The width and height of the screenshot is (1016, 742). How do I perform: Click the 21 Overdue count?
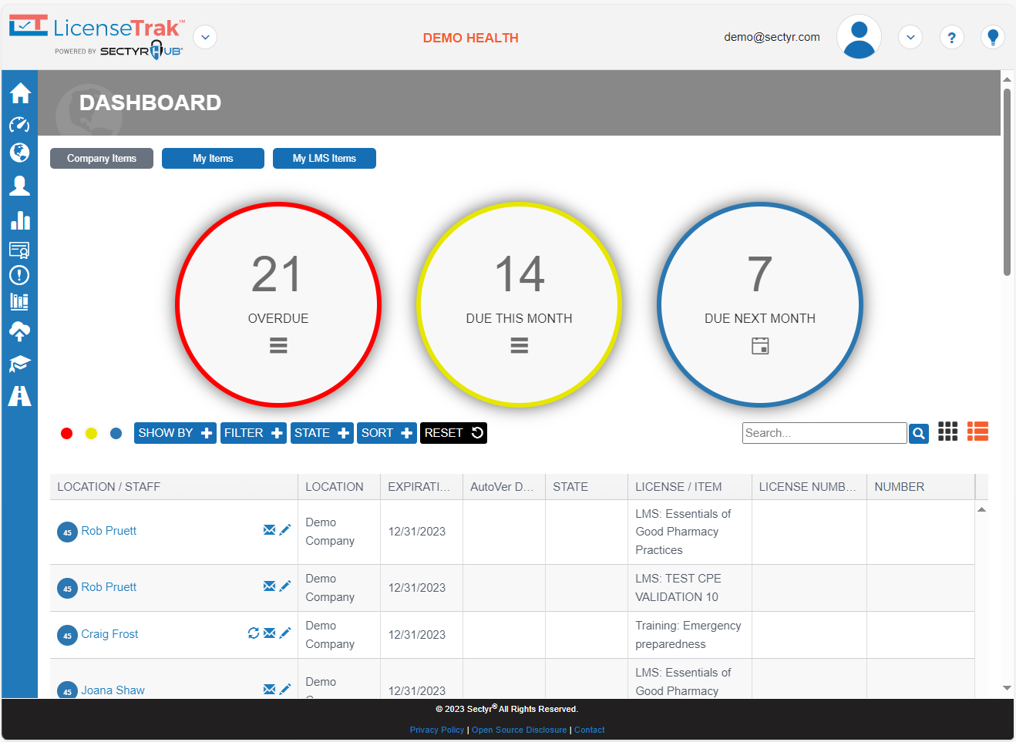[278, 274]
